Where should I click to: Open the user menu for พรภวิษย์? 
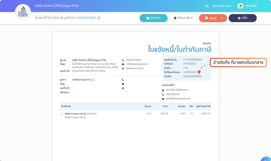pos(251,6)
